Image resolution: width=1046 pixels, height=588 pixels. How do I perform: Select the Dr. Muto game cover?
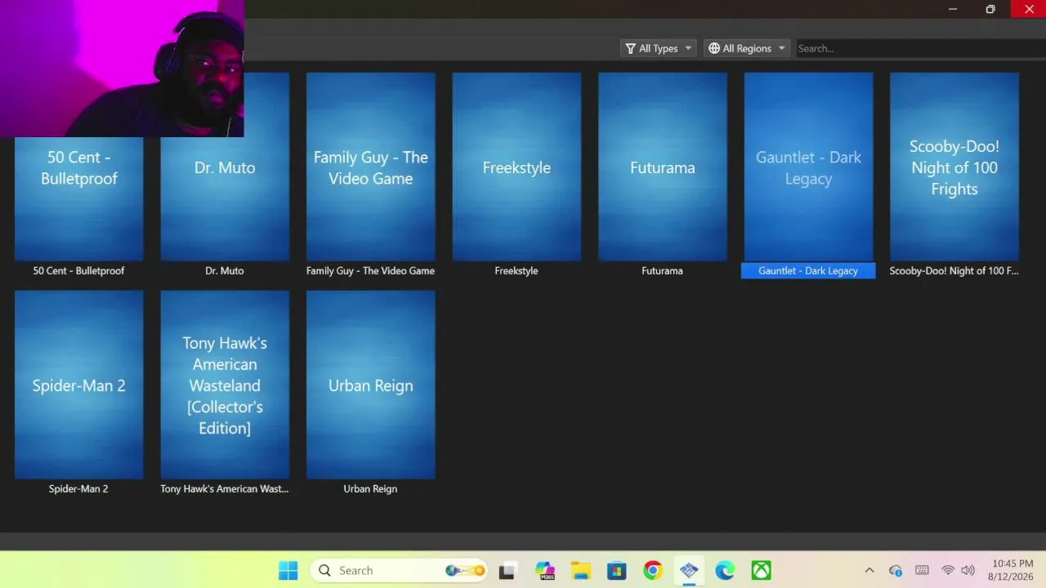tap(225, 167)
